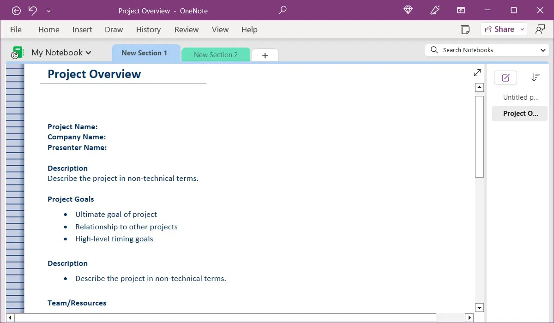Select the Project Overview page title text
The height and width of the screenshot is (323, 554).
pyautogui.click(x=94, y=74)
